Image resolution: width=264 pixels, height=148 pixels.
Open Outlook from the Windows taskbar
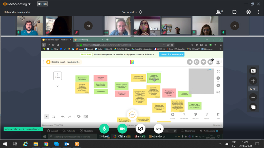click(67, 144)
